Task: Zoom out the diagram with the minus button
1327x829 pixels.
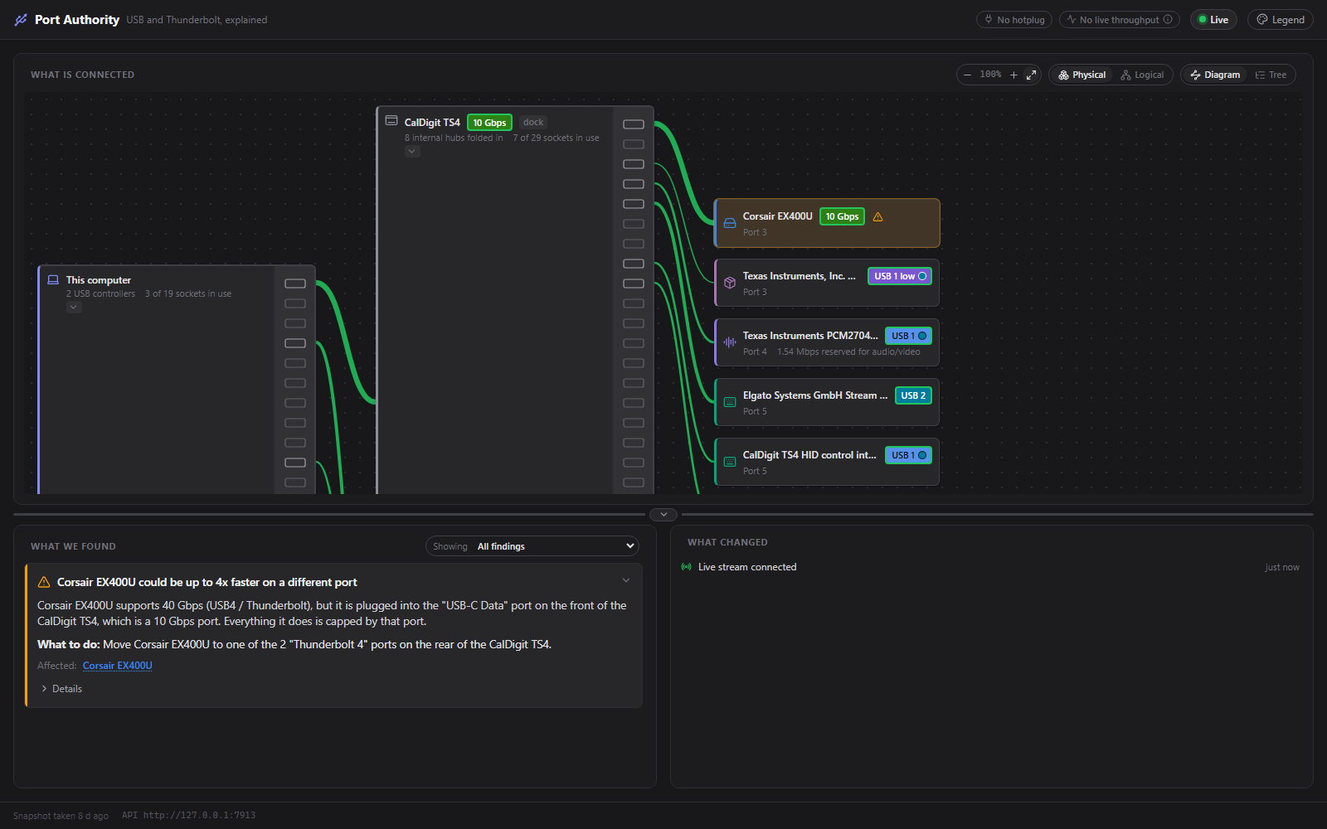Action: point(967,75)
